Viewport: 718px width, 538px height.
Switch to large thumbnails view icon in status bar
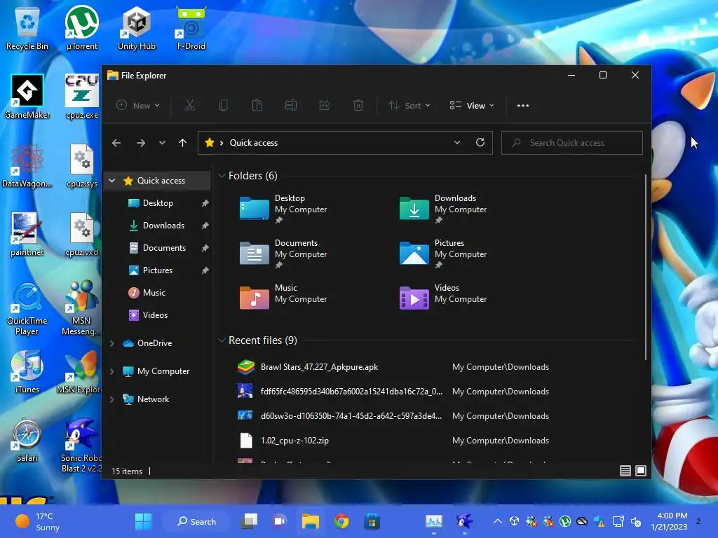tap(641, 471)
